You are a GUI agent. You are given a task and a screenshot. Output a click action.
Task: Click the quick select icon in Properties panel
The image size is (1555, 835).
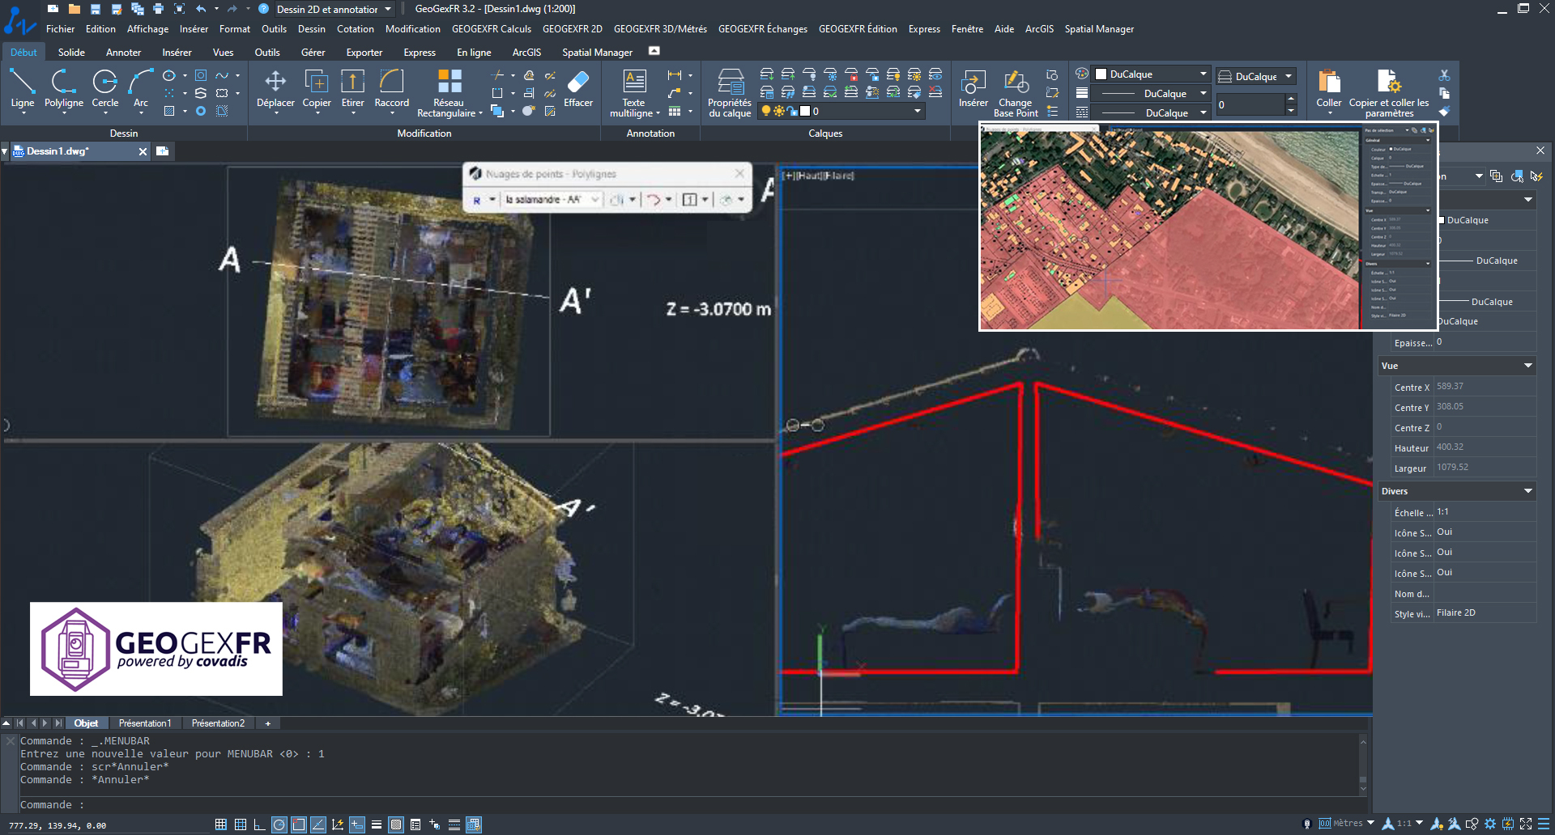(x=1536, y=176)
